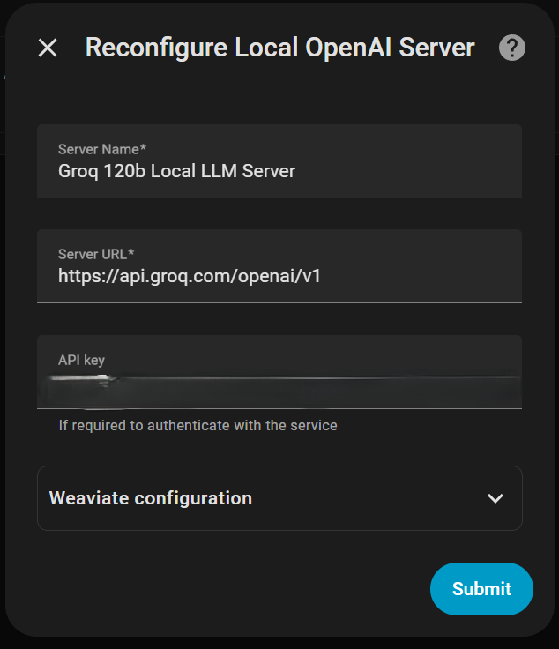Click the "Server Name*" field label
559x649 pixels.
point(102,149)
